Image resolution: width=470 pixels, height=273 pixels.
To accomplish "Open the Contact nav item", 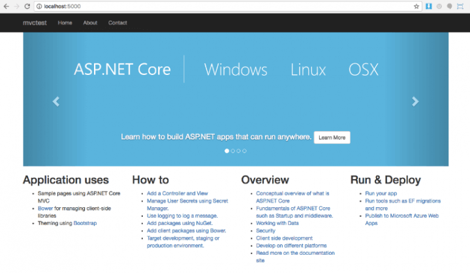I will pyautogui.click(x=117, y=23).
